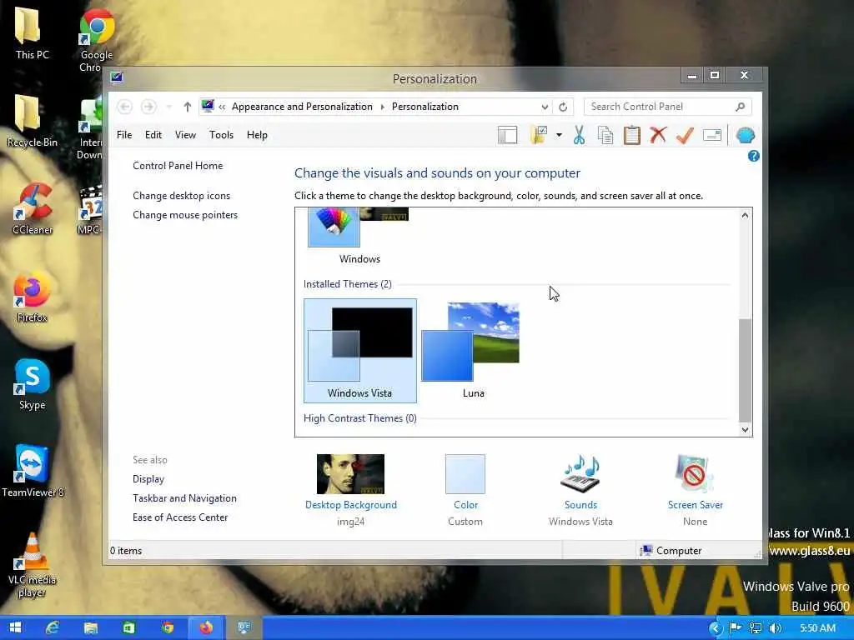Click the volume speaker tray icon
The height and width of the screenshot is (640, 854).
[x=776, y=628]
